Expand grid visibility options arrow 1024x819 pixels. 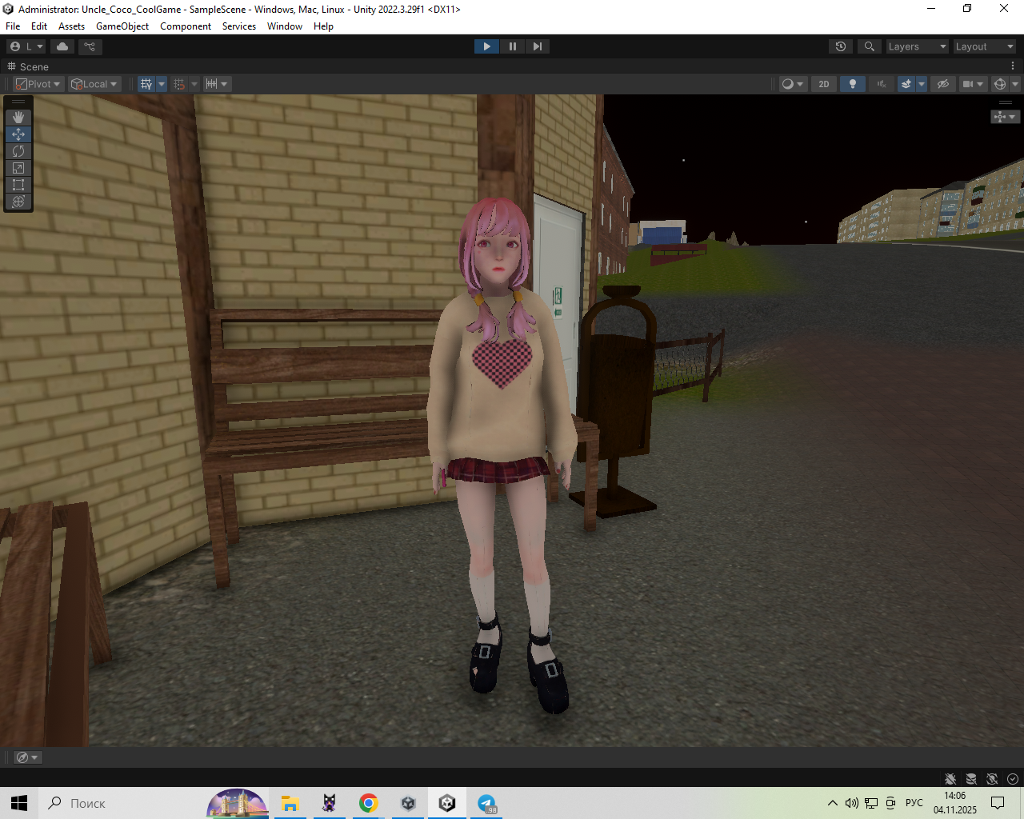[162, 84]
